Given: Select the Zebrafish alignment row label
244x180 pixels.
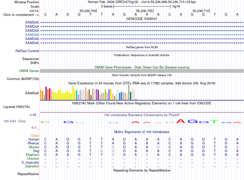Looking at the screenshot, I should pos(32,166).
